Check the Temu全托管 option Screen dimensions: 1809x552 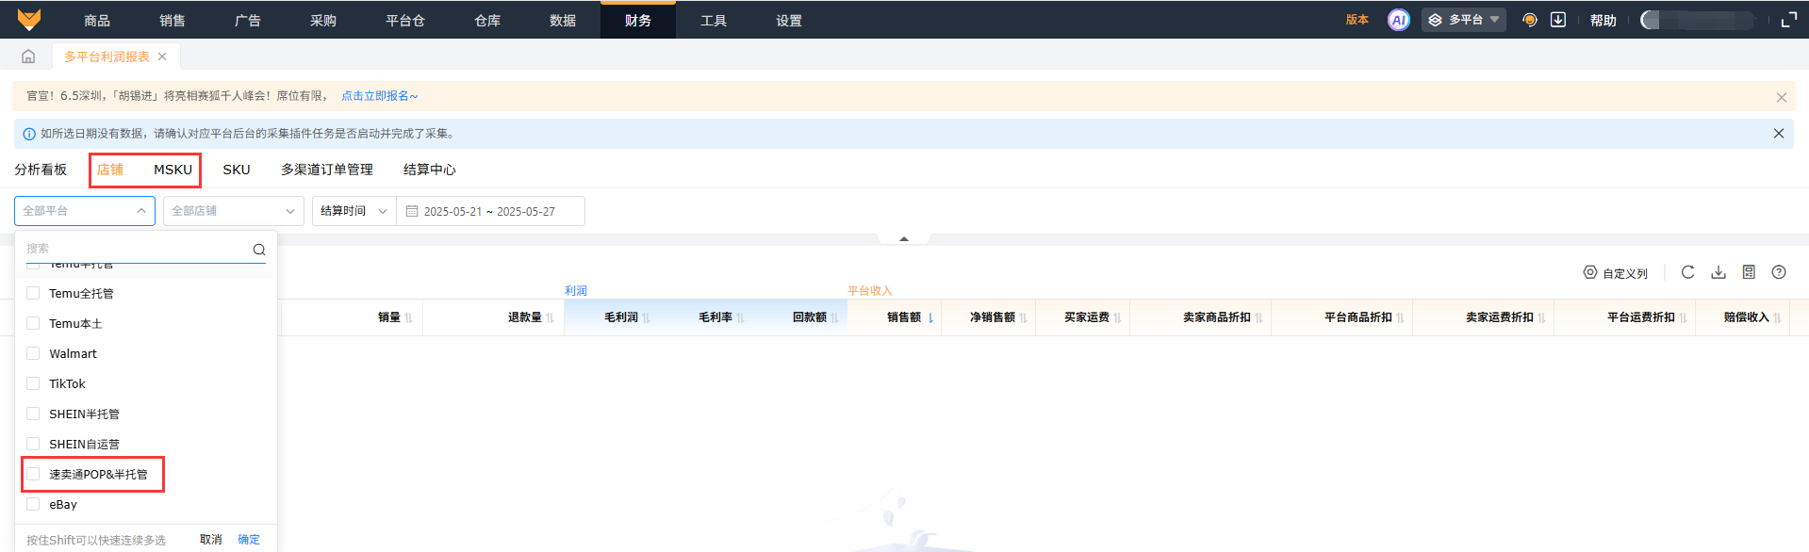tap(33, 293)
